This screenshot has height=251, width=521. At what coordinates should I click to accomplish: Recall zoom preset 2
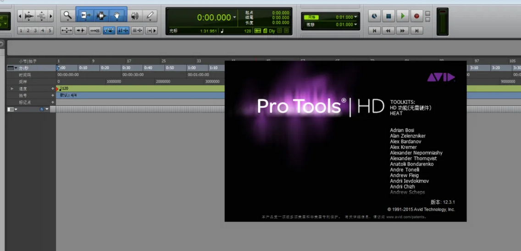click(x=28, y=31)
